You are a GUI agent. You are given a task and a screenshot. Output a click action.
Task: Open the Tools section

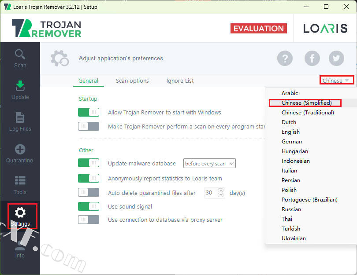pos(20,185)
